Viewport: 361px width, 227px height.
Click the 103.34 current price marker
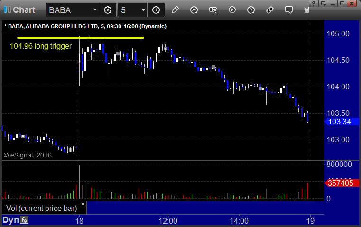click(342, 122)
